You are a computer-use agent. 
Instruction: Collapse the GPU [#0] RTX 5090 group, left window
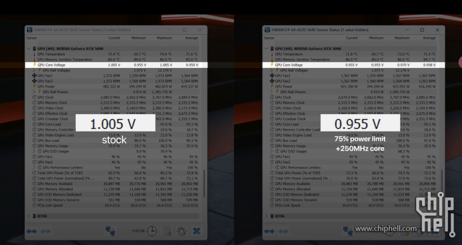[x=29, y=49]
